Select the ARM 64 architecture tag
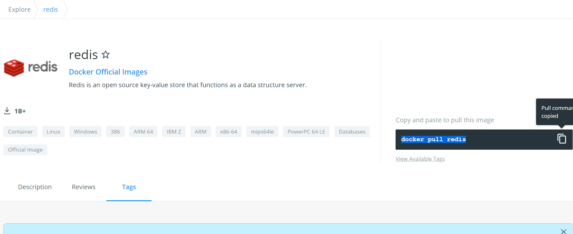This screenshot has width=573, height=234. point(143,132)
